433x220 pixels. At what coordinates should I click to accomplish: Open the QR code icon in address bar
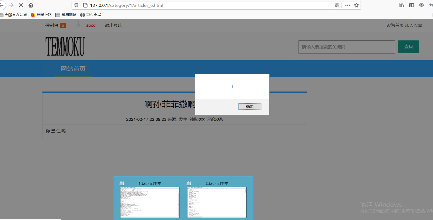click(x=337, y=5)
